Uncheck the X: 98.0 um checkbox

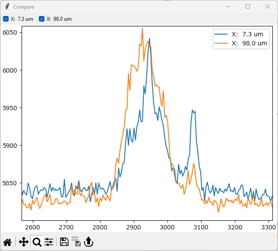tap(42, 19)
